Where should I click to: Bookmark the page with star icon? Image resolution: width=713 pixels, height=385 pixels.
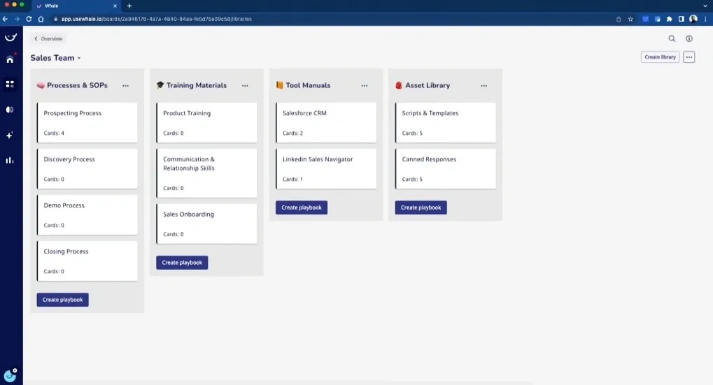click(630, 19)
